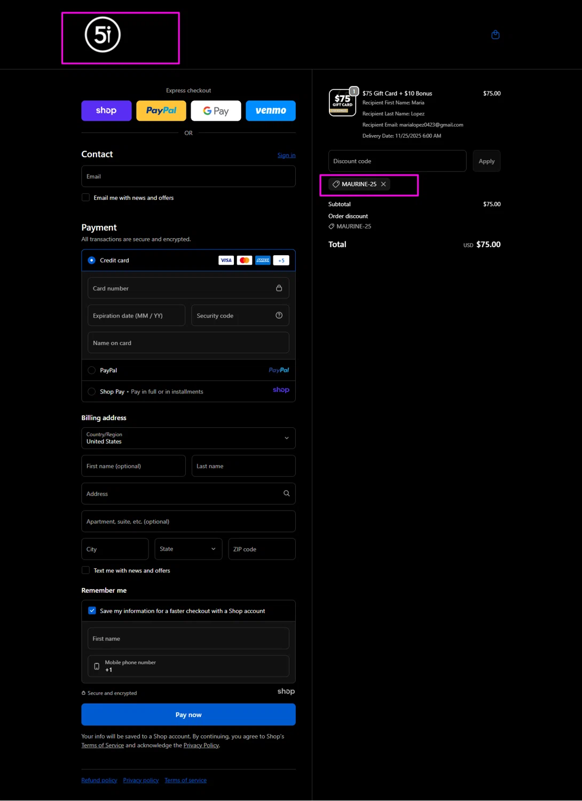The image size is (582, 801).
Task: Click the PayPal logo in payment options
Action: pyautogui.click(x=279, y=370)
